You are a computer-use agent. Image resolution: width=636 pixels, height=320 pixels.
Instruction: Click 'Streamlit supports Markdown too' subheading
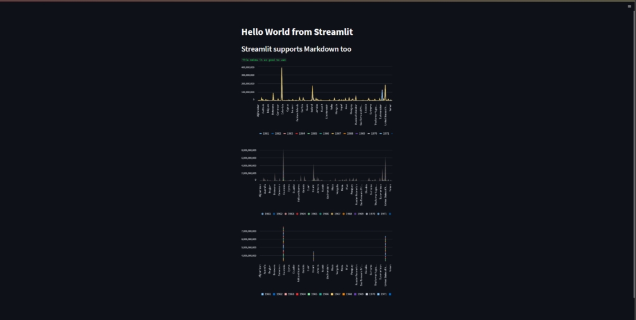coord(296,49)
